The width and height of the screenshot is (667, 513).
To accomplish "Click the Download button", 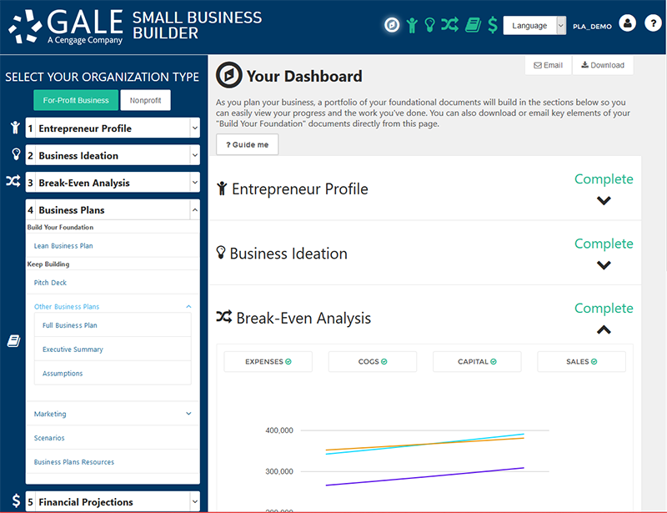I will click(x=603, y=65).
